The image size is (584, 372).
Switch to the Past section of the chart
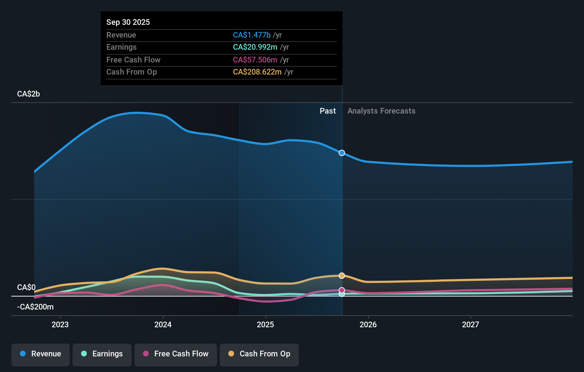click(x=328, y=111)
